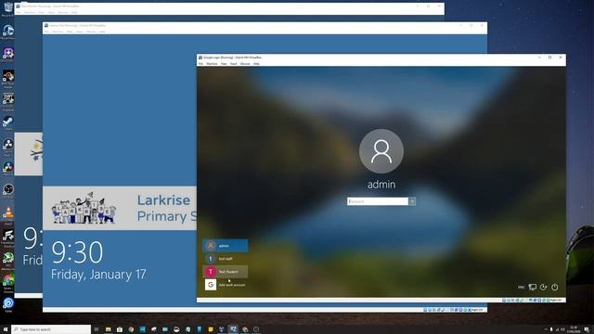Open the Recycle Bin desktop icon
The height and width of the screenshot is (334, 594).
[8, 9]
